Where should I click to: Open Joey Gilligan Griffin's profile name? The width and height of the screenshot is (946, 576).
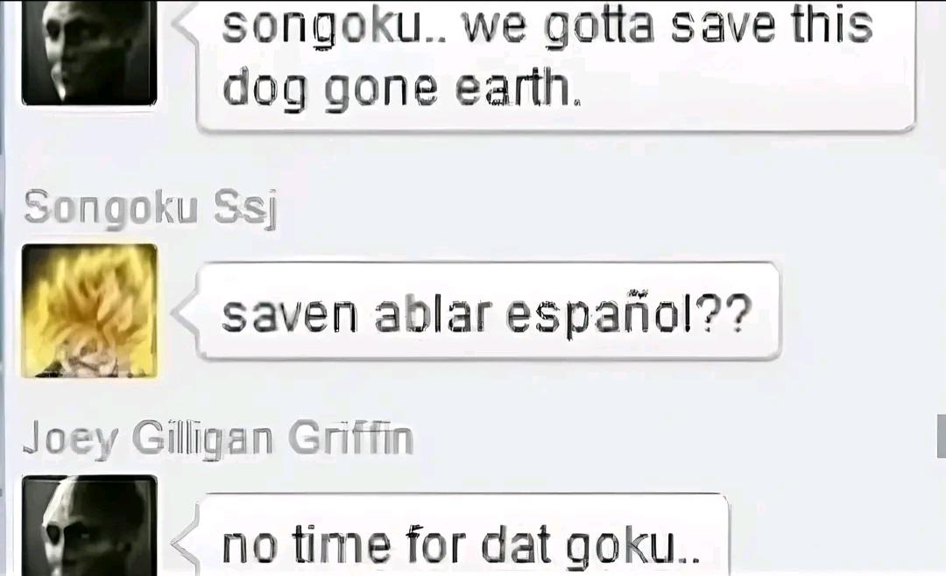(218, 439)
